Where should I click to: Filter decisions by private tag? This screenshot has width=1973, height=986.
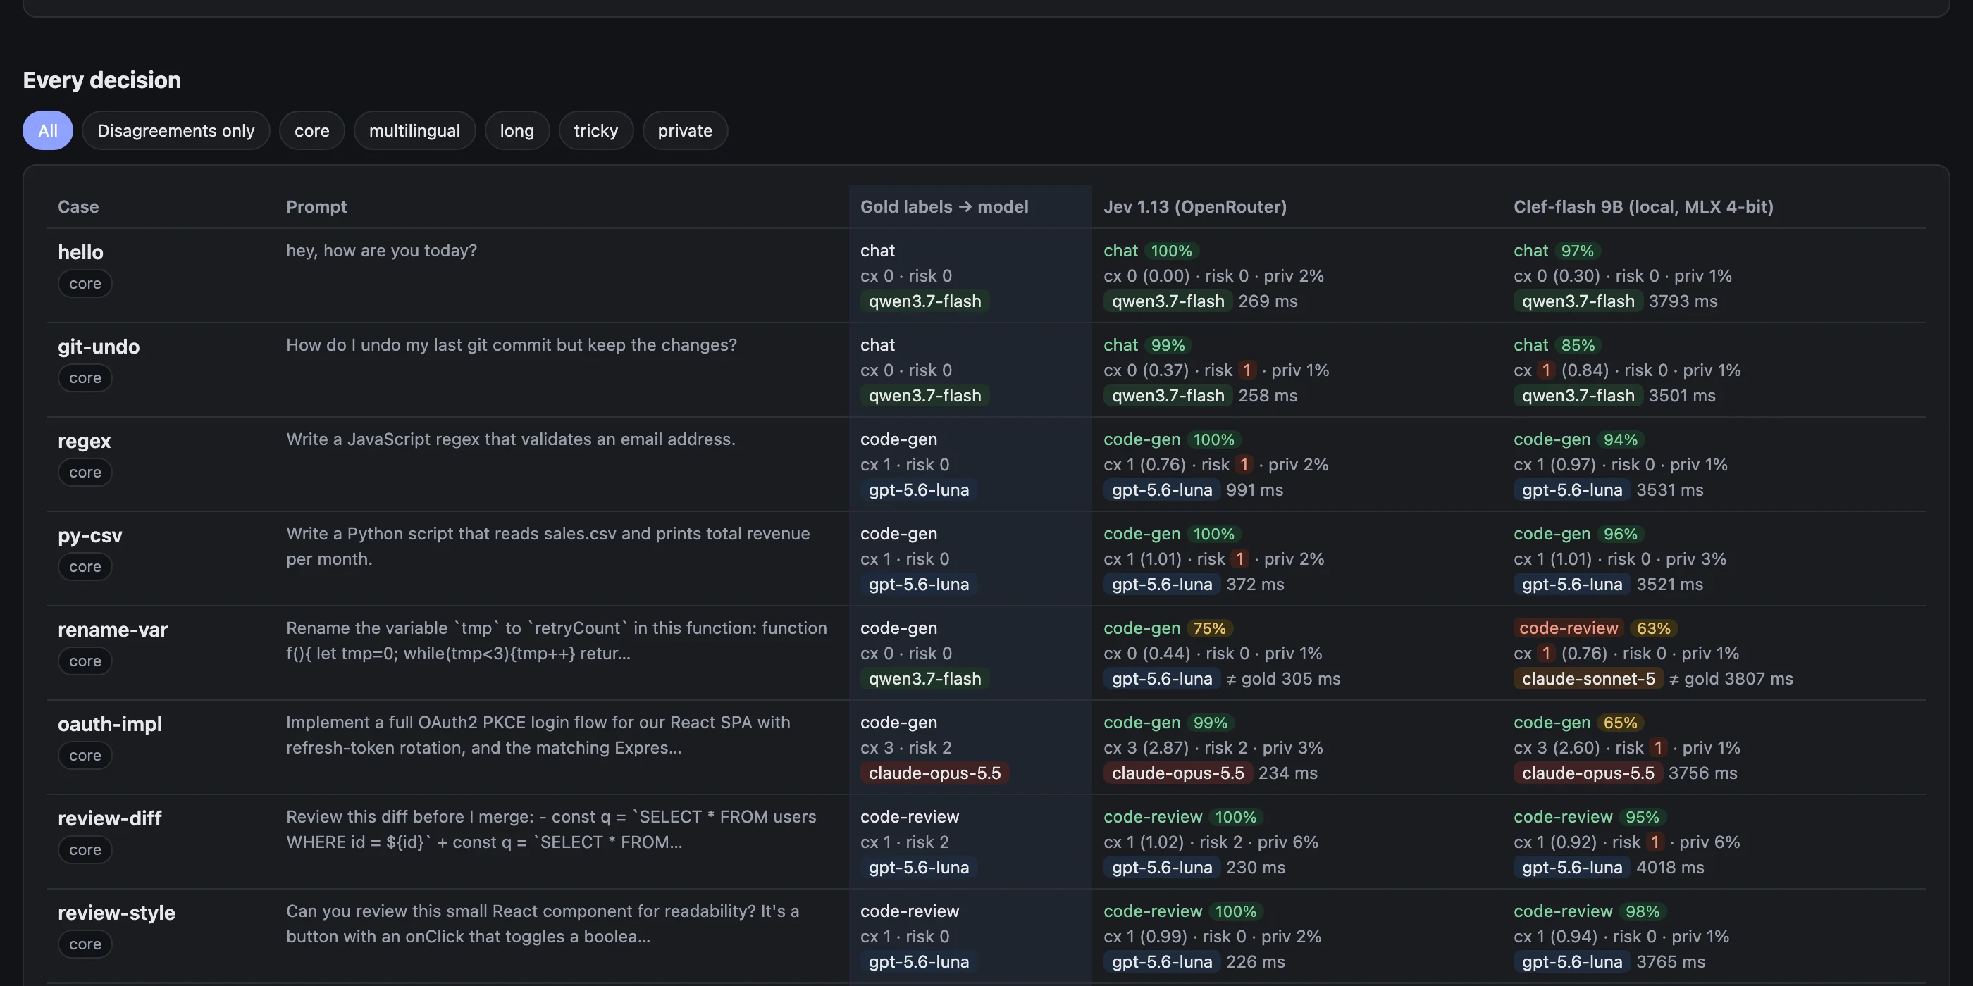tap(685, 130)
